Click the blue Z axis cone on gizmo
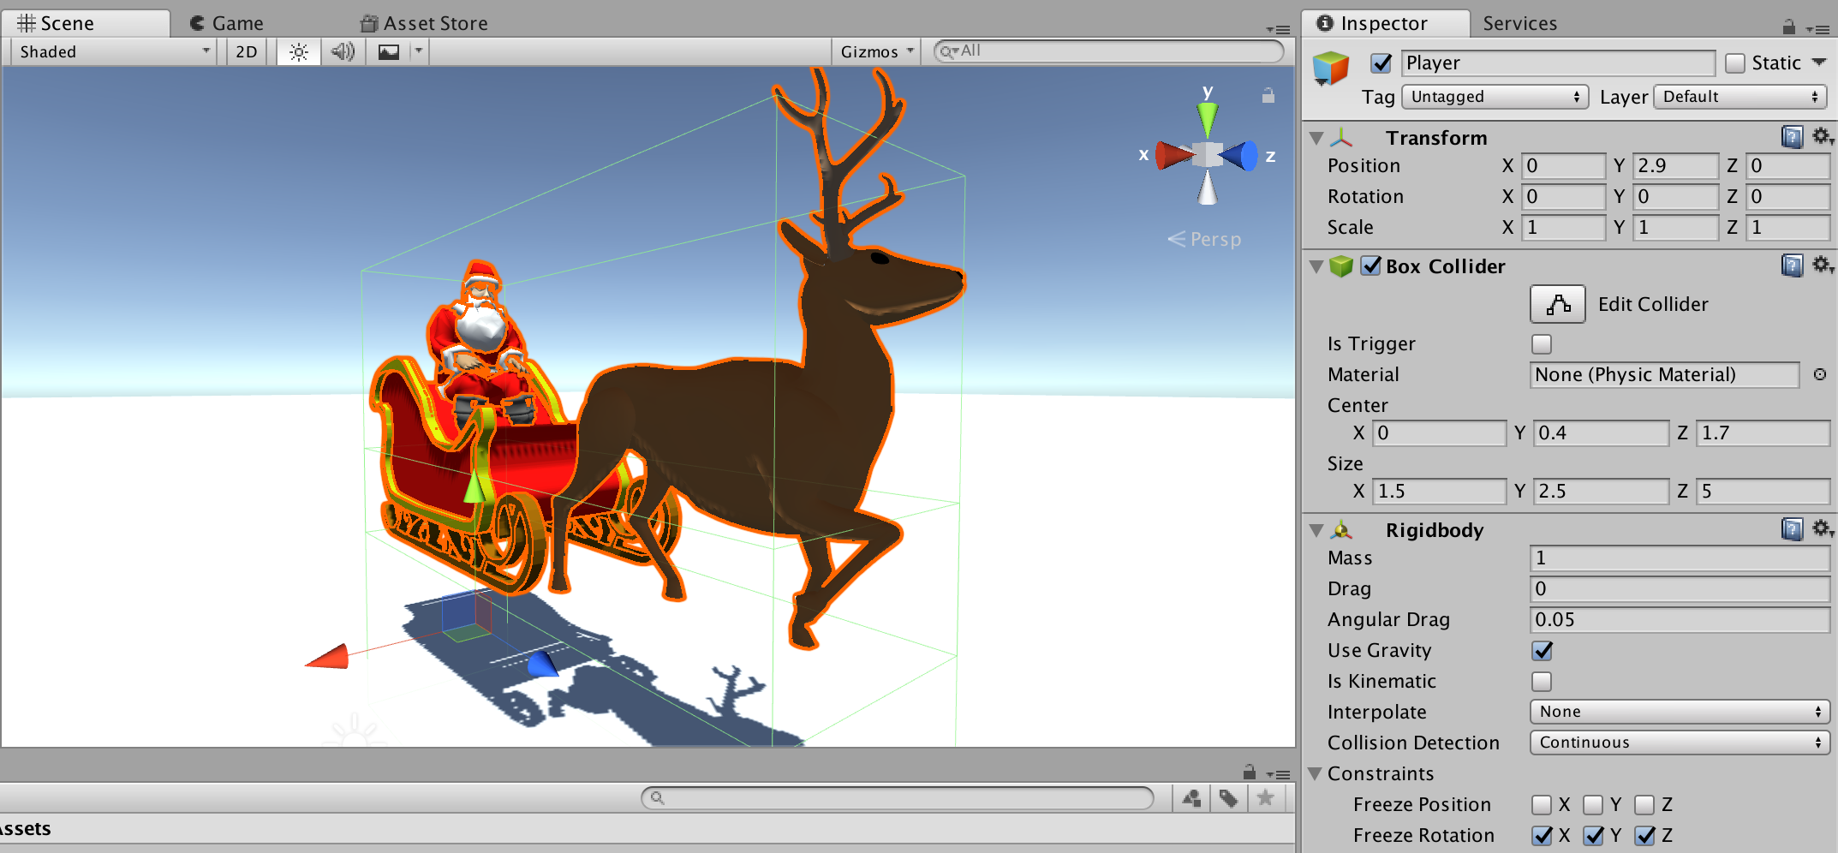The width and height of the screenshot is (1838, 853). [1239, 156]
